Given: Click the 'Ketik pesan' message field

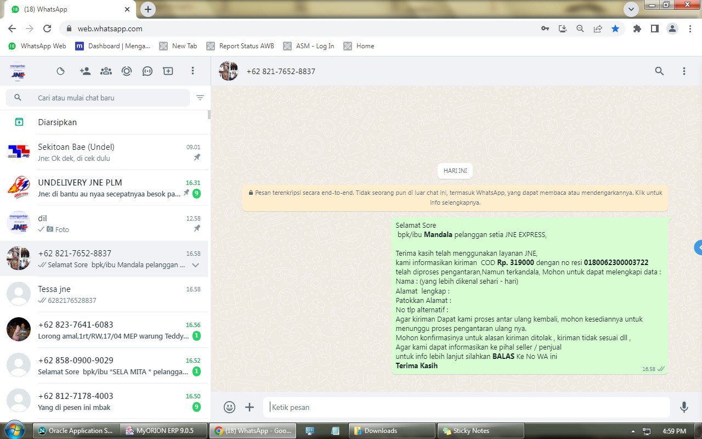Looking at the screenshot, I should [x=466, y=407].
